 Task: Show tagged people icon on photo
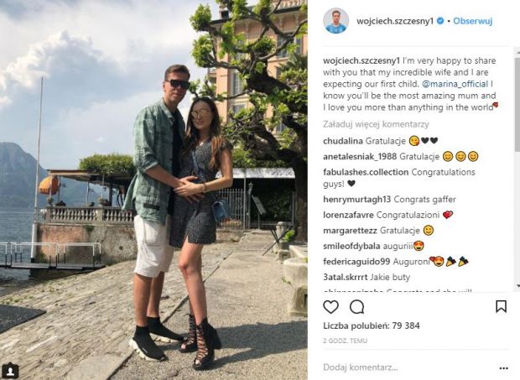click(x=11, y=370)
